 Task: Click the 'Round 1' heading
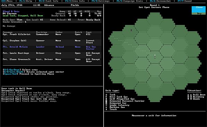tap(155, 5)
